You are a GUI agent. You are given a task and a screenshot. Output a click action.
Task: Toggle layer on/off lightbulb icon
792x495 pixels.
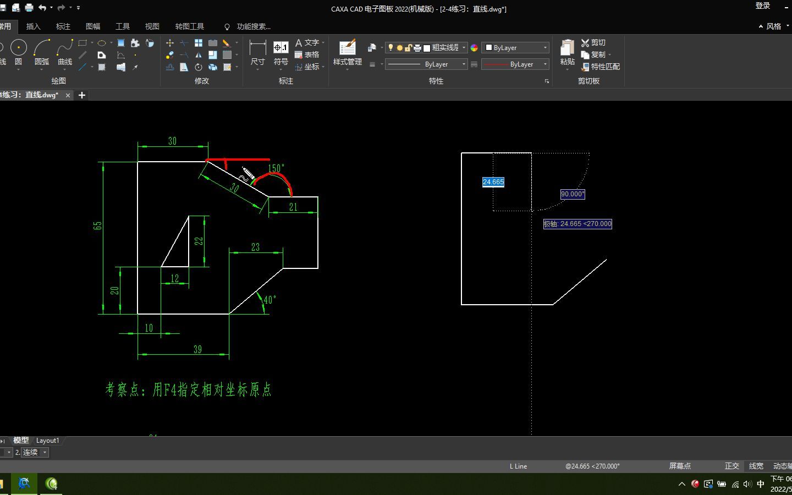point(391,48)
